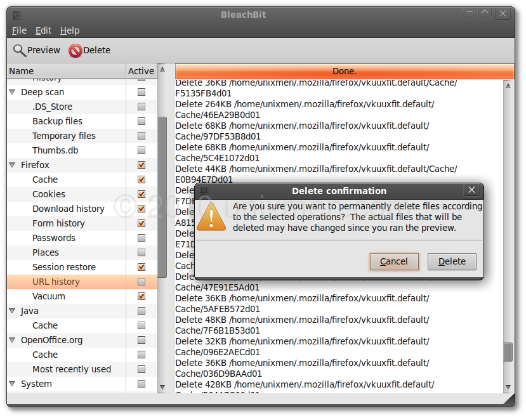The width and height of the screenshot is (526, 418).
Task: Collapse the Deep scan tree group
Action: (x=13, y=92)
